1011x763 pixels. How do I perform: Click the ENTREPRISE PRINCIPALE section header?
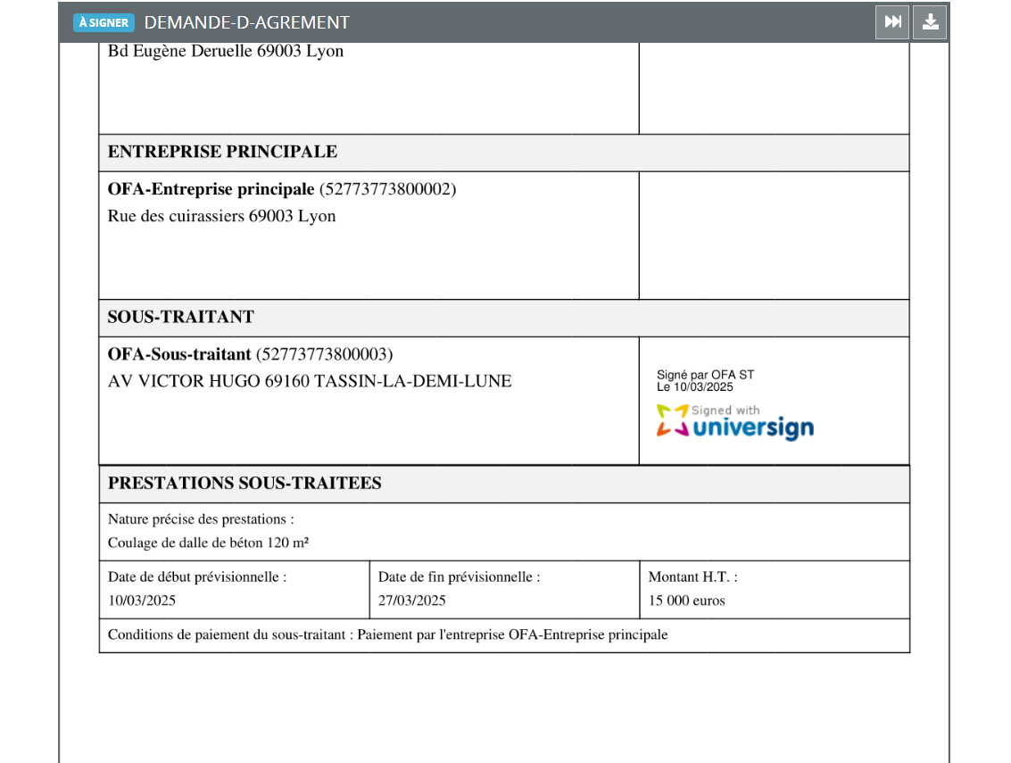click(x=222, y=152)
